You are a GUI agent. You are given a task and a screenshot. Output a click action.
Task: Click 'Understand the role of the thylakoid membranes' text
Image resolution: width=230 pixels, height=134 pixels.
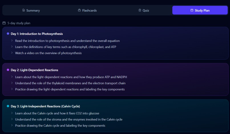pyautogui.click(x=70, y=83)
